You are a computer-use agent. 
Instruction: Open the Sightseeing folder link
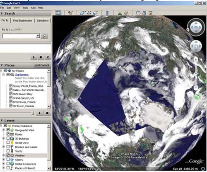tap(22, 75)
